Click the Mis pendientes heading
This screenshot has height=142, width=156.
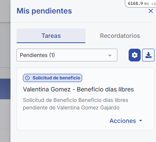point(44,11)
